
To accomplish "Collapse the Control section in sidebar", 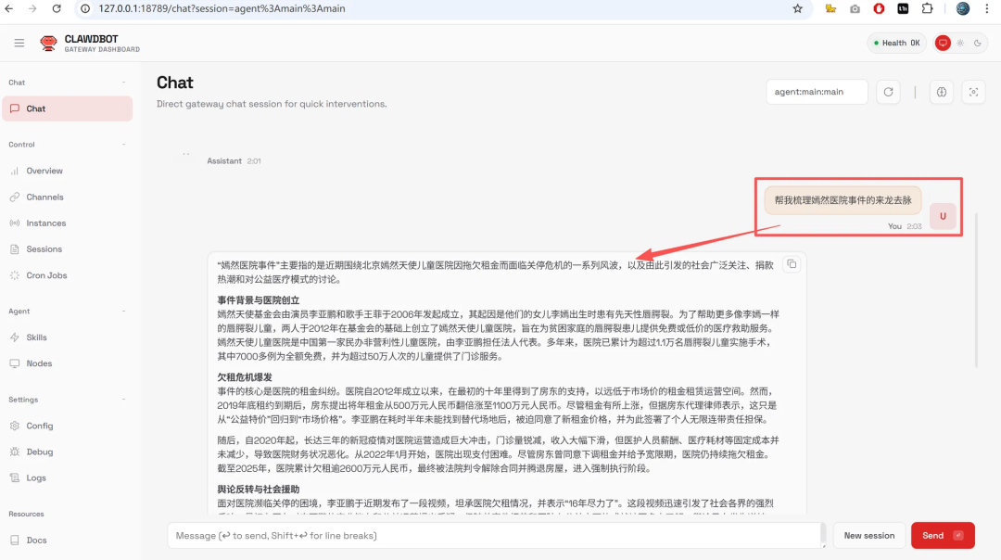I will 123,145.
